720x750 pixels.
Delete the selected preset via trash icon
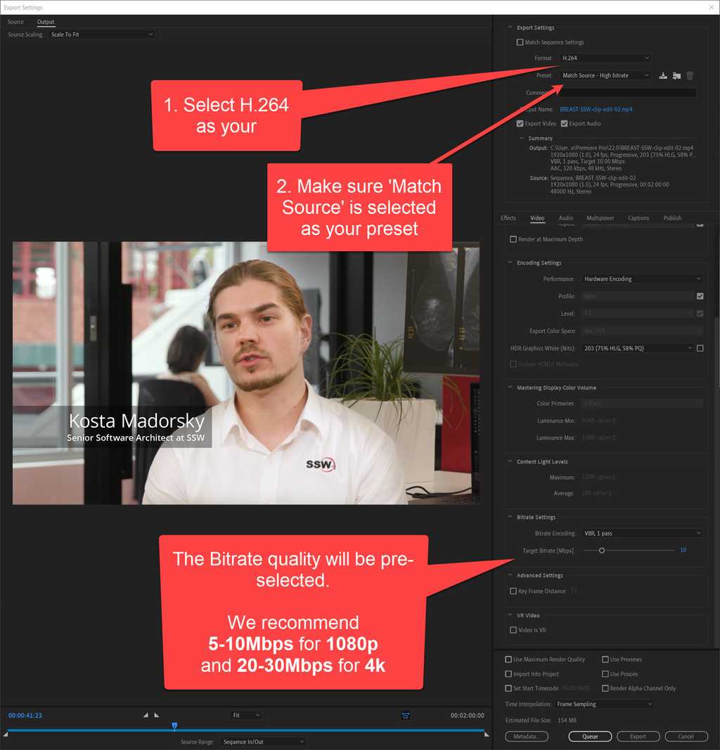tap(691, 75)
